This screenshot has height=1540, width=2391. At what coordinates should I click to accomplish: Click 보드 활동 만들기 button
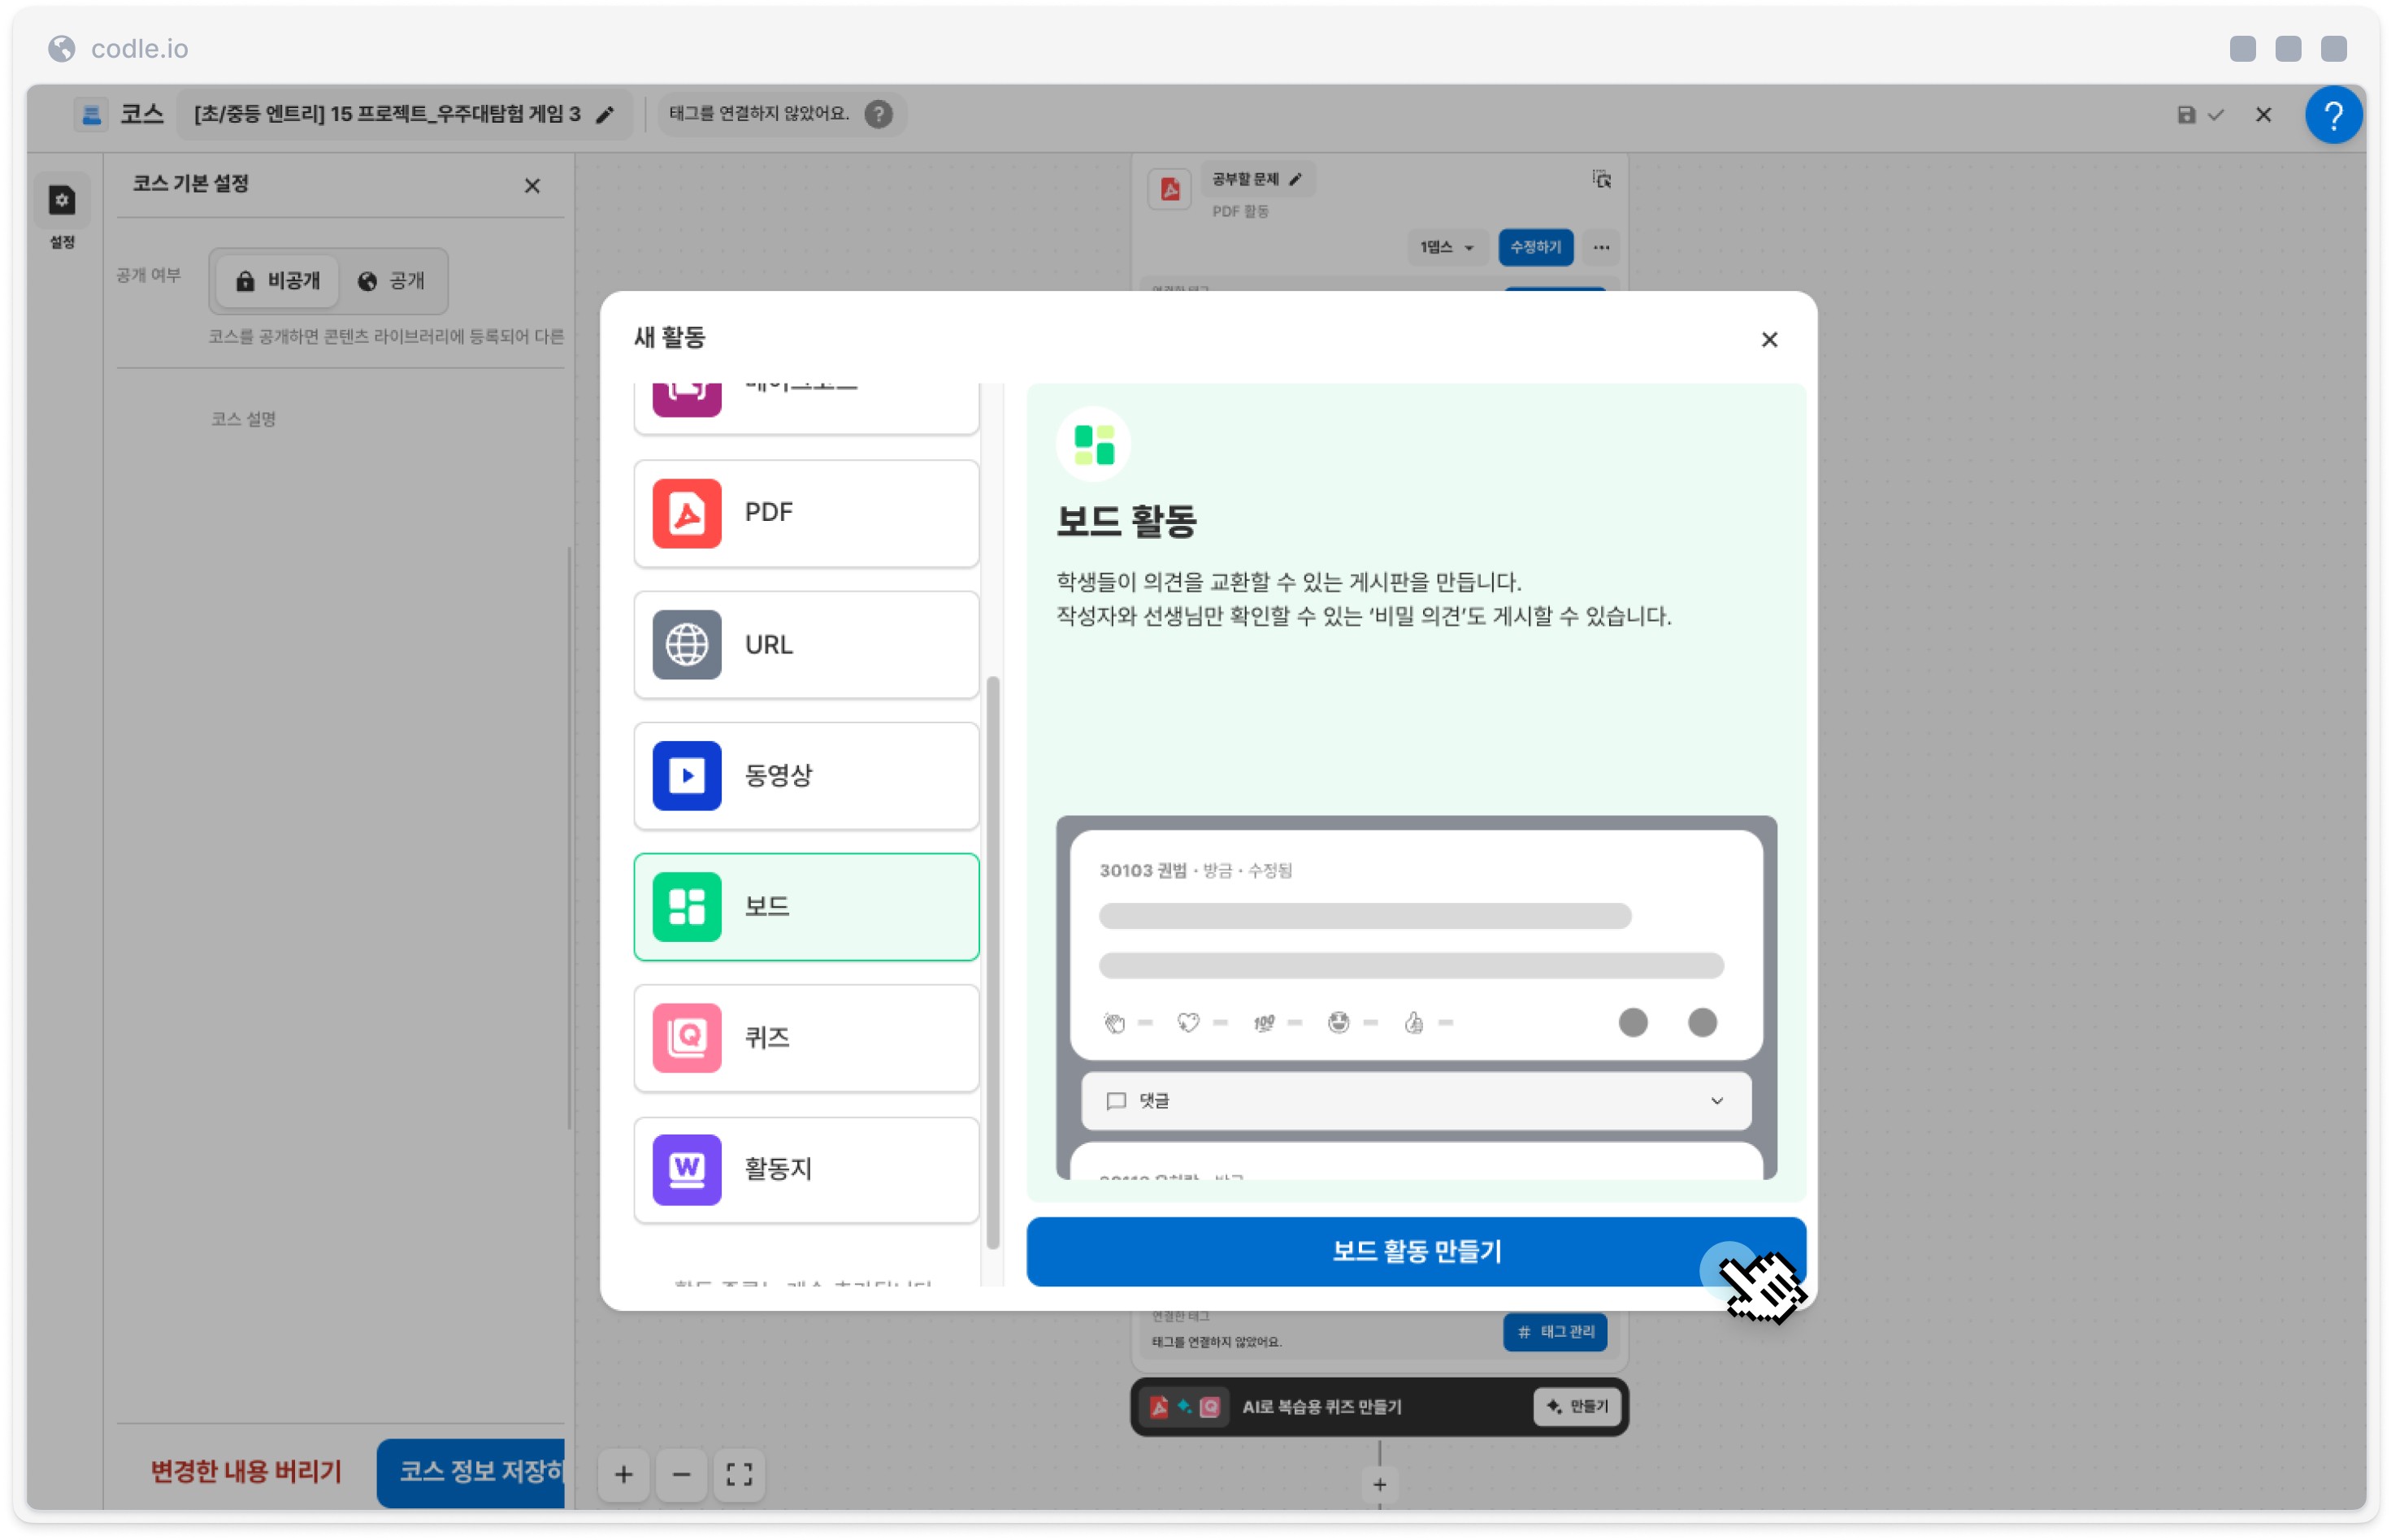click(1416, 1252)
